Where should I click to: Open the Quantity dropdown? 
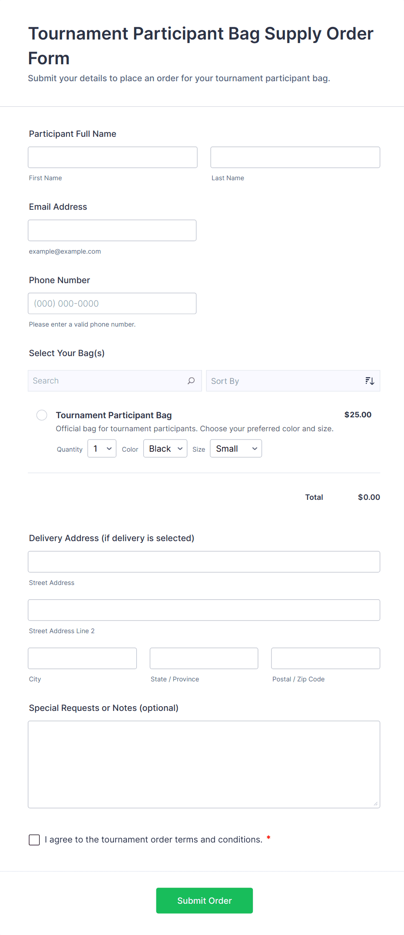(x=102, y=449)
